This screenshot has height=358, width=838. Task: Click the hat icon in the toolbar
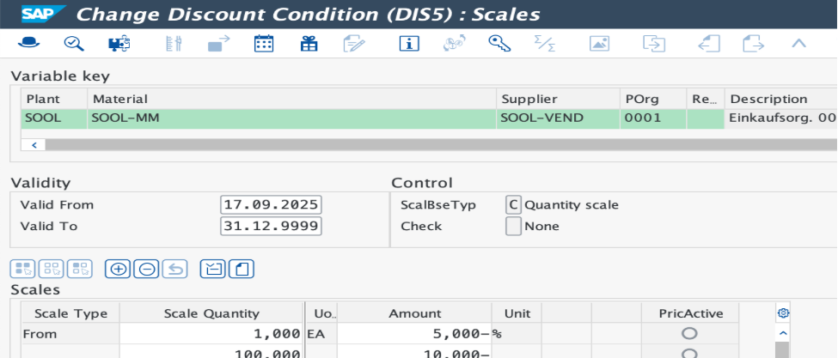point(28,43)
